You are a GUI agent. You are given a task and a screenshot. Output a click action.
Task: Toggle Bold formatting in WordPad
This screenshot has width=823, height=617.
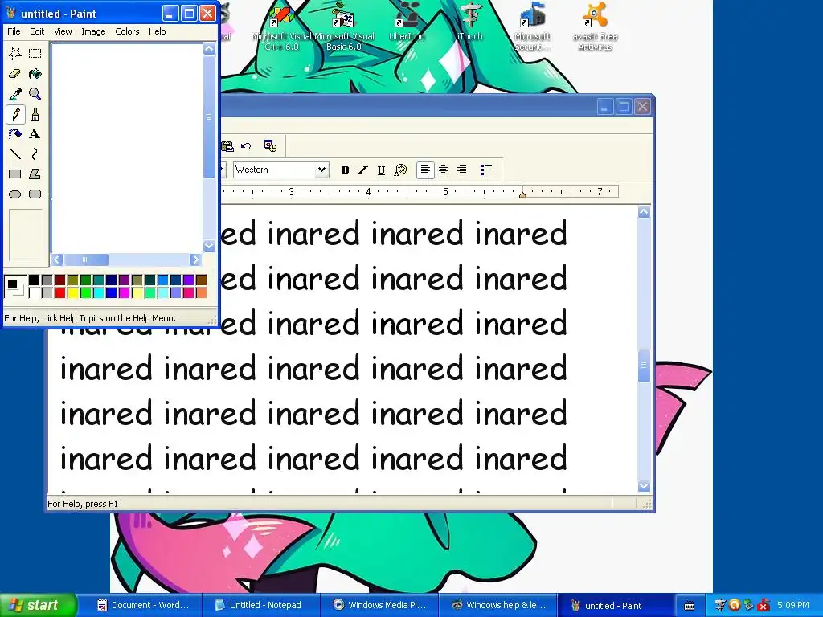tap(345, 170)
